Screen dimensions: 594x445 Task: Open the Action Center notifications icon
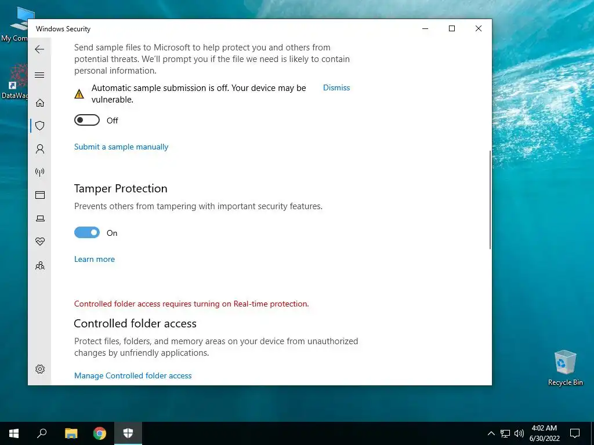pyautogui.click(x=575, y=433)
